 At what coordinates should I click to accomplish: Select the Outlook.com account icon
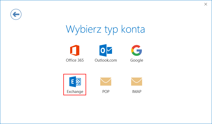pyautogui.click(x=106, y=50)
